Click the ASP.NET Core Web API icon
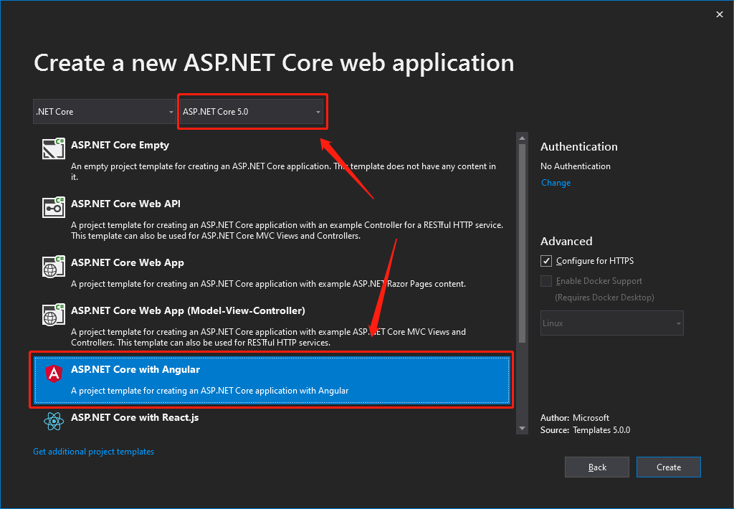The width and height of the screenshot is (734, 509). point(54,208)
